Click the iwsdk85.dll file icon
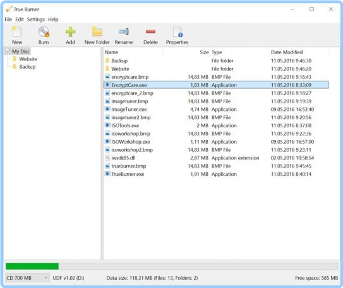Viewport: 343px width, 288px height. click(107, 158)
